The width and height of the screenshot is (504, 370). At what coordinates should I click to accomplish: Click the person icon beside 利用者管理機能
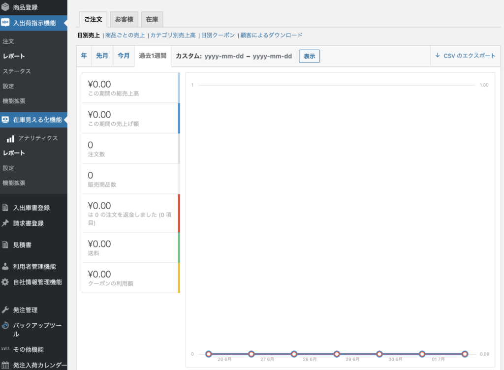[x=5, y=267]
